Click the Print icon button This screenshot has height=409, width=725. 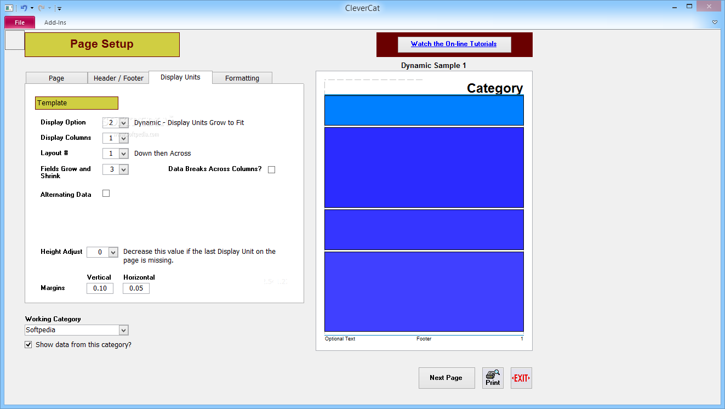493,378
